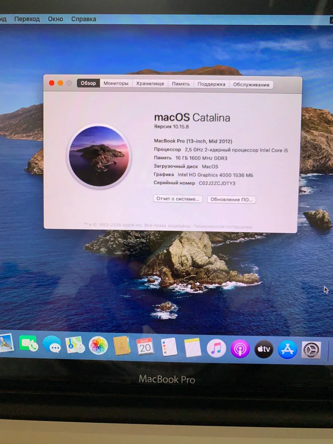Screen dimensions: 333x444
Task: Click the serial number C02J2ZCJDTY3
Action: click(x=217, y=183)
